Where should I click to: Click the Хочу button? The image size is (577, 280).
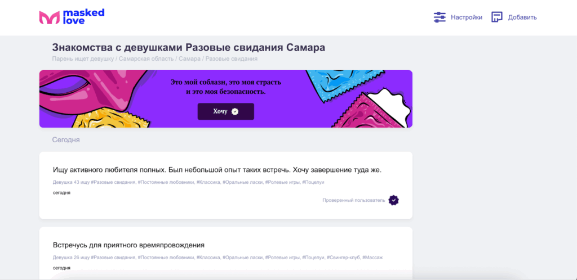click(x=225, y=111)
